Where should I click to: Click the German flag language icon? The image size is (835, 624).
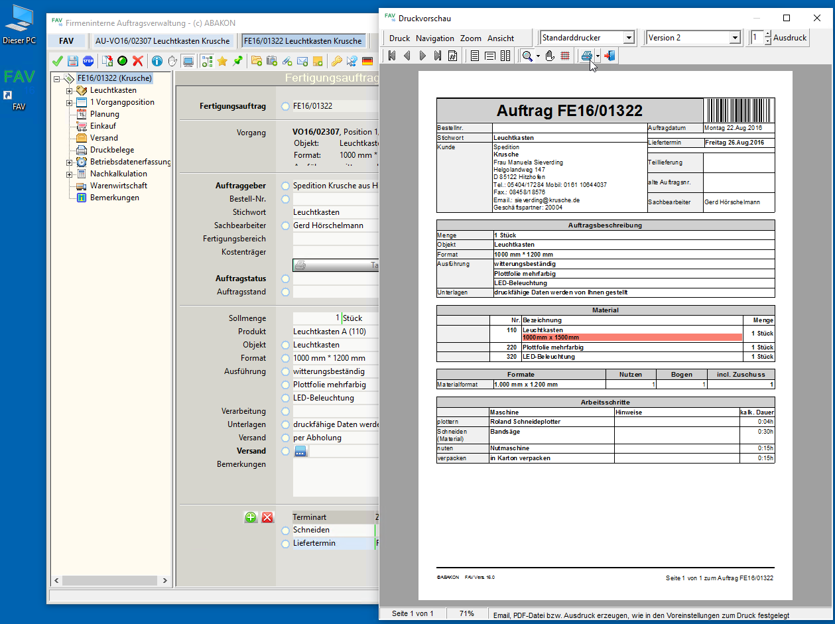pos(367,61)
